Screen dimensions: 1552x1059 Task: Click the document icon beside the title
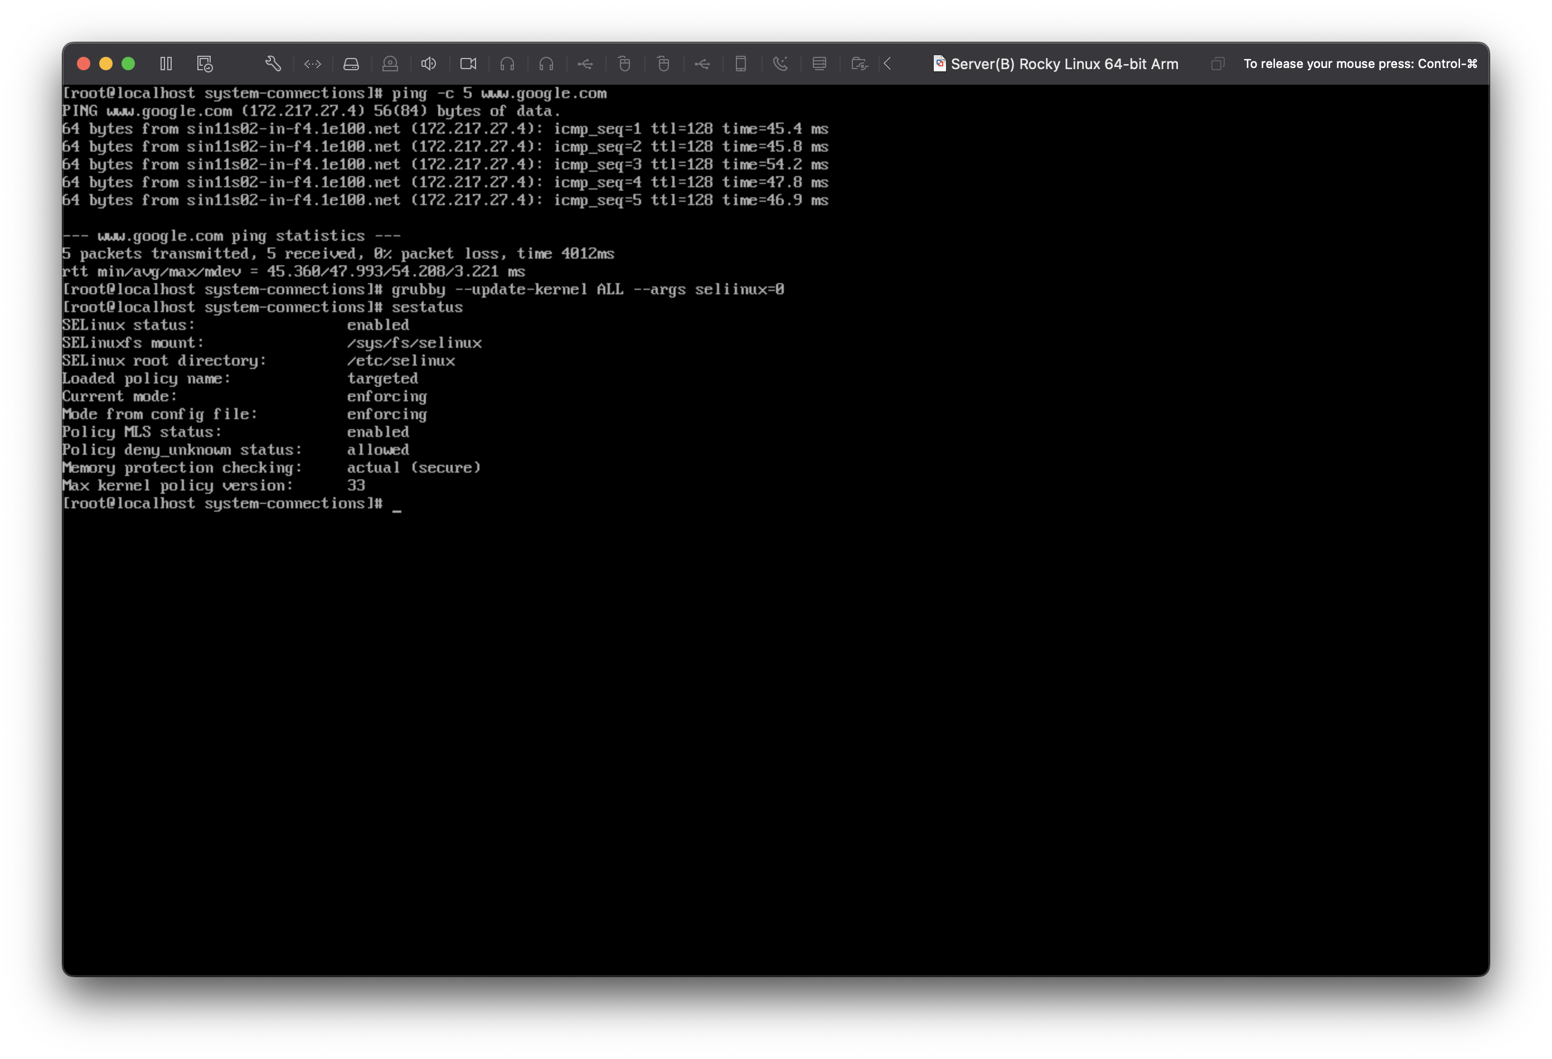click(x=939, y=64)
